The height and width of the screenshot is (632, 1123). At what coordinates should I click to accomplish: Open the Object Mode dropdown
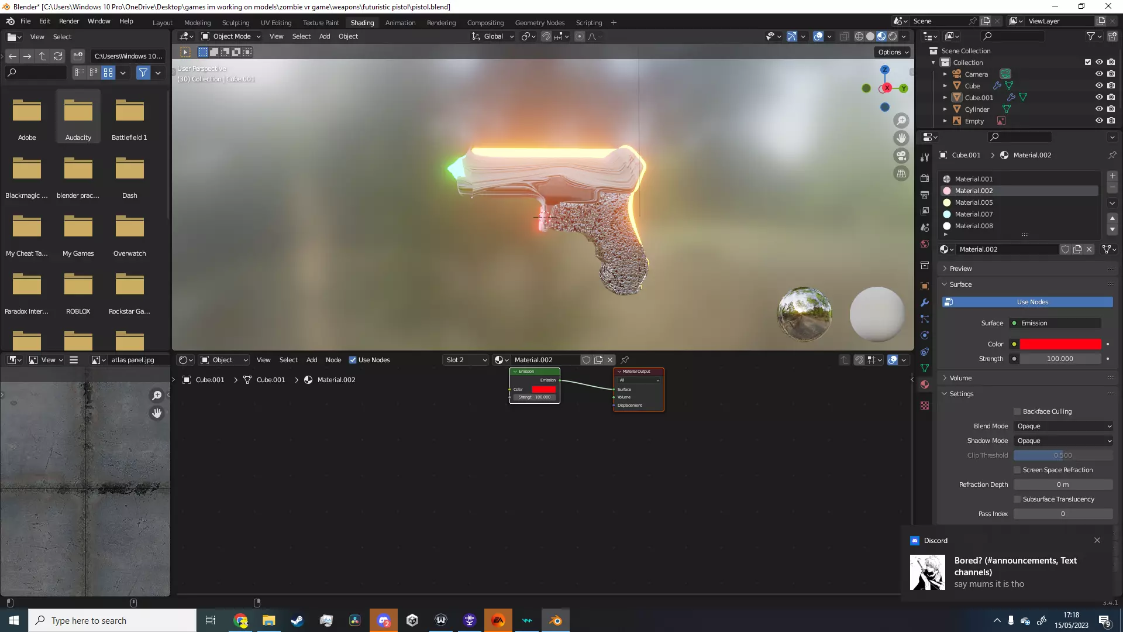(230, 36)
